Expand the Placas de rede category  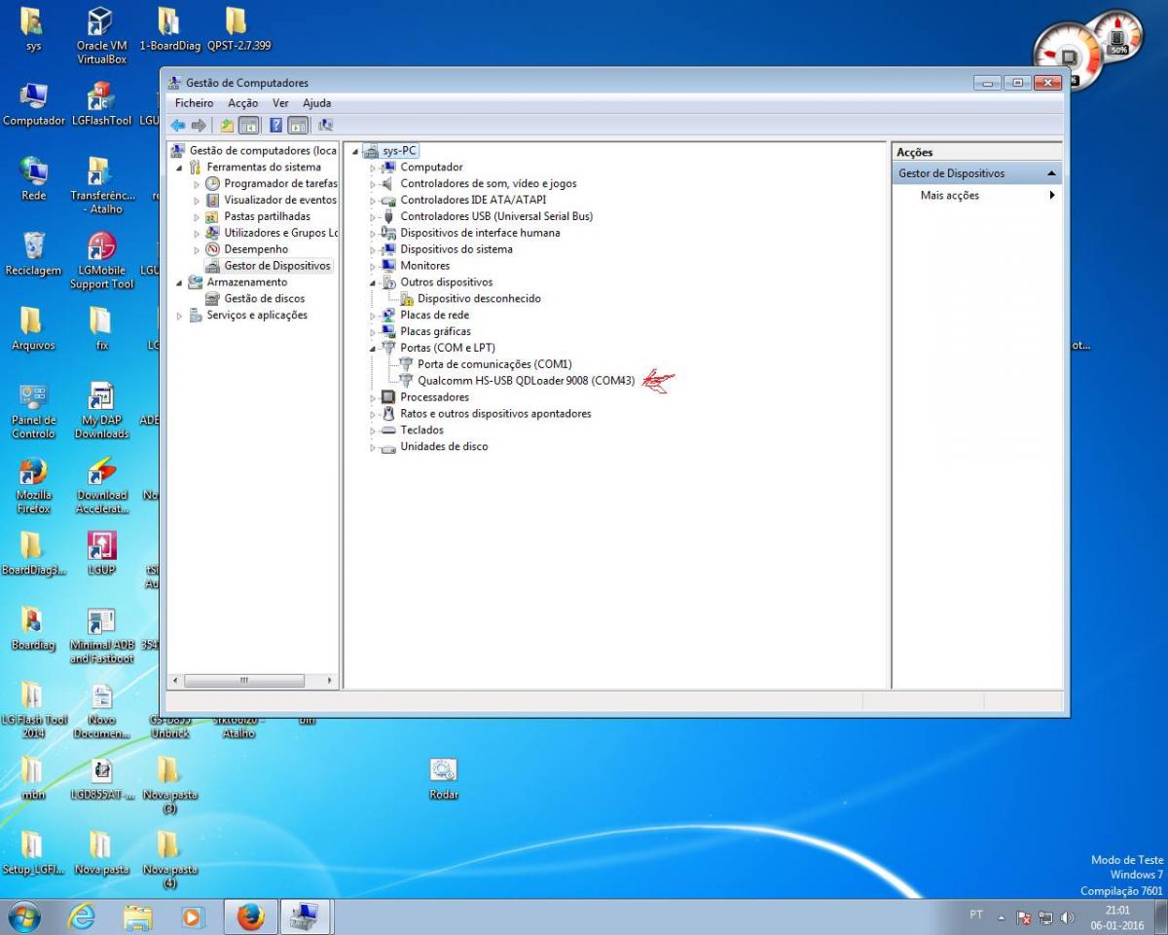coord(373,316)
